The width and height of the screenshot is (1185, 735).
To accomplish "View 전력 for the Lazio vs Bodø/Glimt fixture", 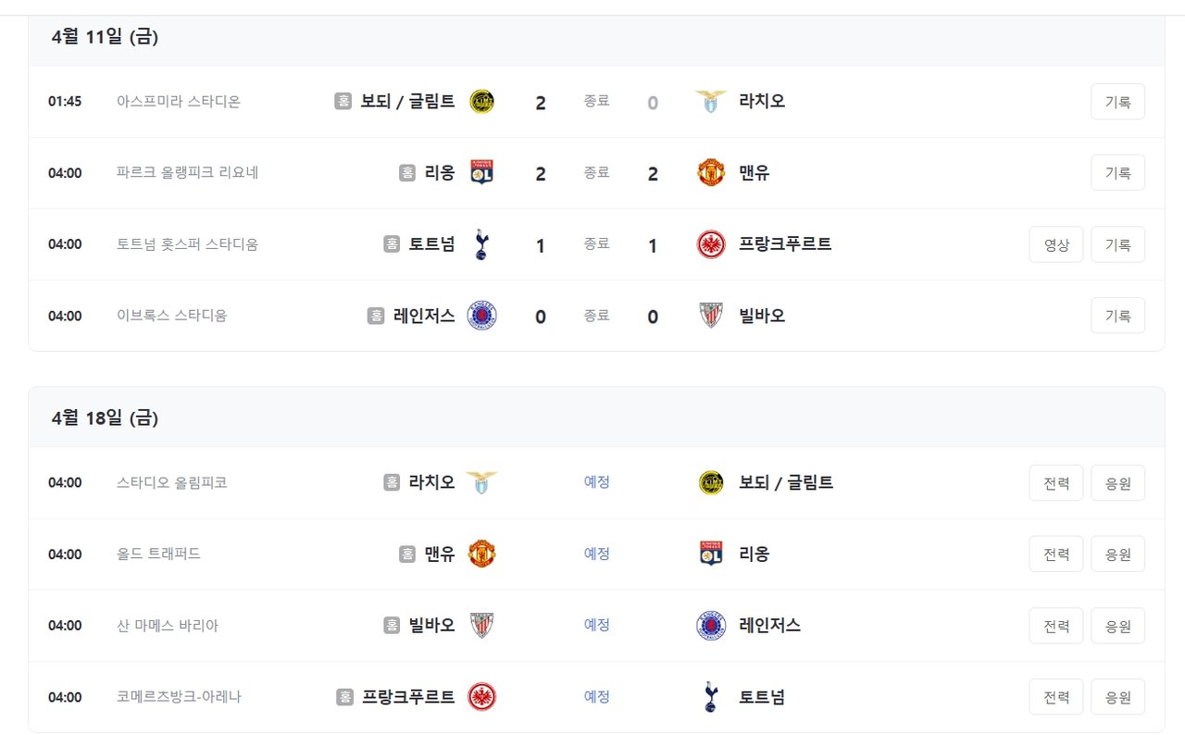I will (1056, 483).
